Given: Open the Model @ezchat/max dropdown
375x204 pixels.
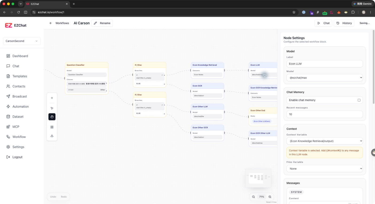Looking at the screenshot, I should 325,78.
